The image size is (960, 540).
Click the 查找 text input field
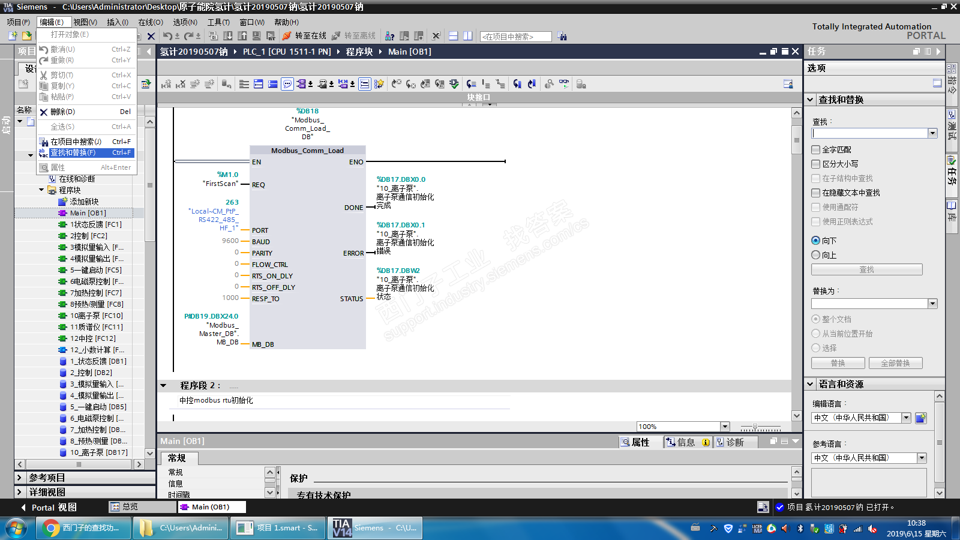869,133
